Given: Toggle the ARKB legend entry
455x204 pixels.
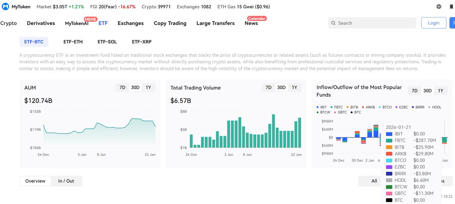Looking at the screenshot, I should (368, 107).
